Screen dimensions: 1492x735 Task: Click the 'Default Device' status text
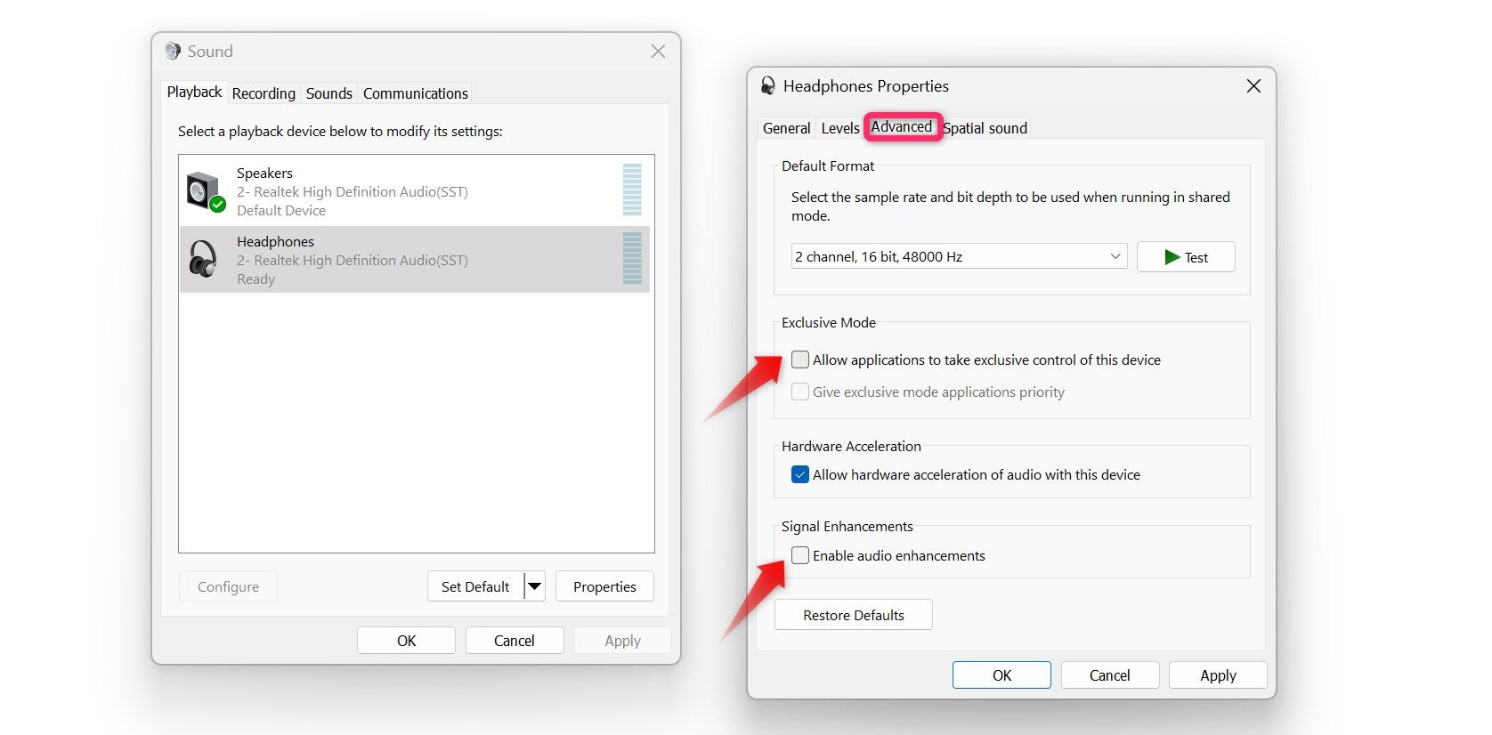[281, 211]
